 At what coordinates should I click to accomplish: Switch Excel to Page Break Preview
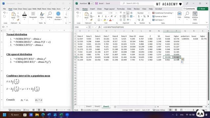tap(181, 110)
